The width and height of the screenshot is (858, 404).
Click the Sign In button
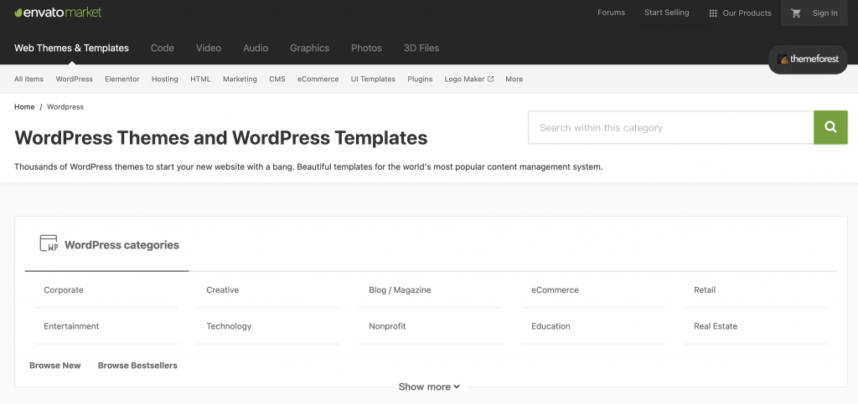click(x=824, y=13)
